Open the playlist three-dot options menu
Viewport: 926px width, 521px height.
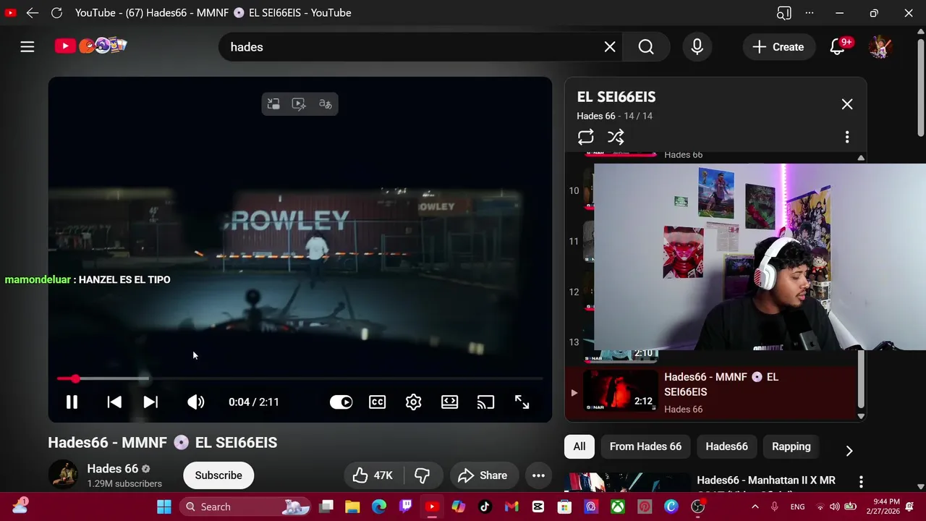(847, 137)
